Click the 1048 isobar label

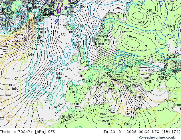click(x=171, y=4)
